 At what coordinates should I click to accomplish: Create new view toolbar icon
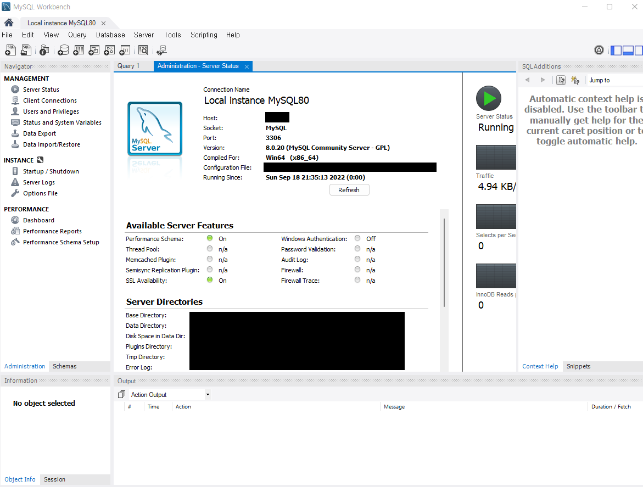point(94,50)
